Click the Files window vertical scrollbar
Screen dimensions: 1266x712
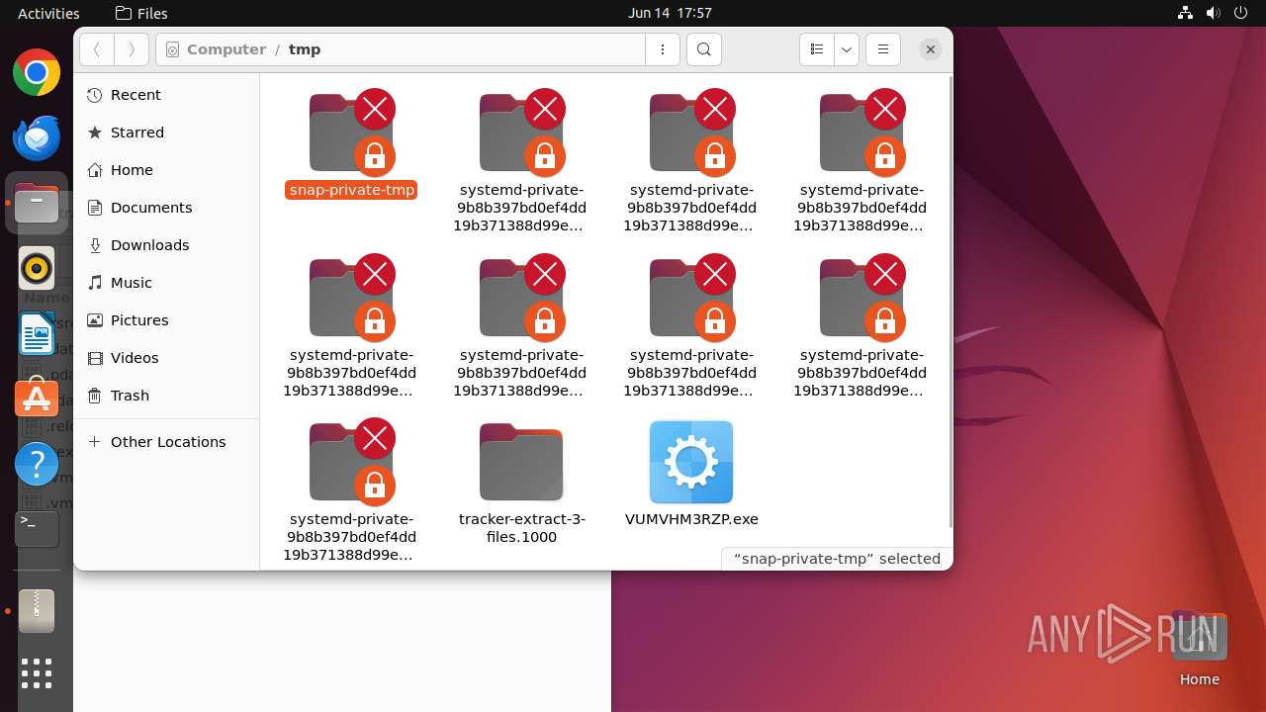pyautogui.click(x=950, y=302)
